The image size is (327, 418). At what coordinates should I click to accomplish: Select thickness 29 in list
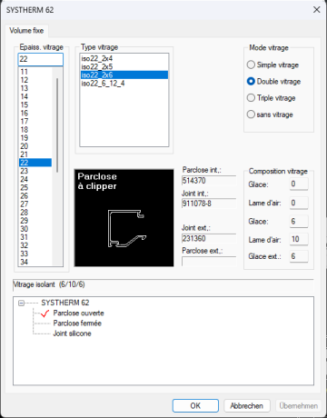(x=35, y=221)
